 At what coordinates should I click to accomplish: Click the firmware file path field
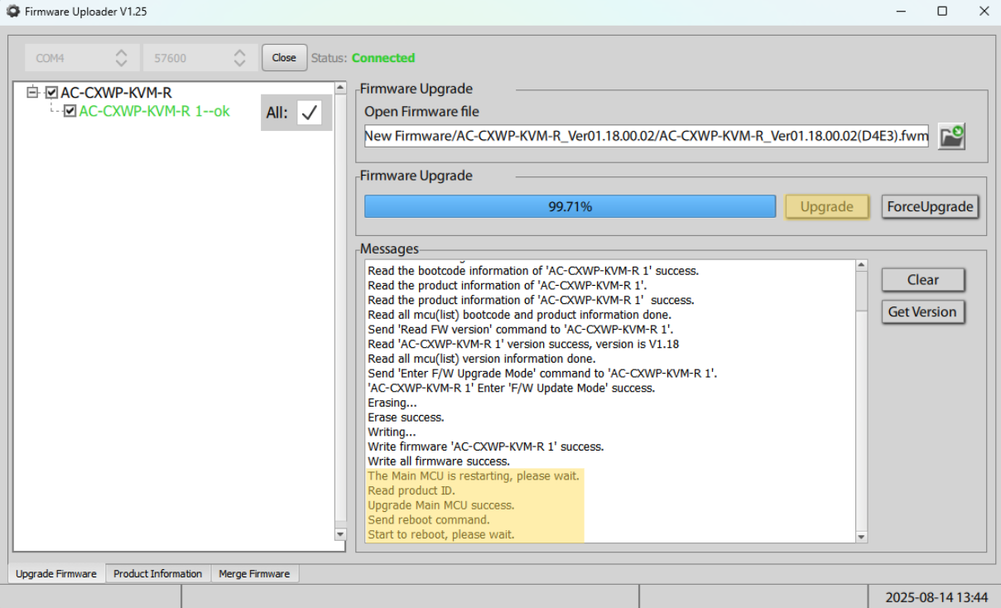[647, 136]
